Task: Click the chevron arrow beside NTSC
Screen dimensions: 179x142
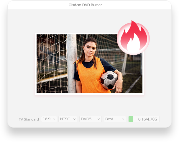Action: click(74, 119)
